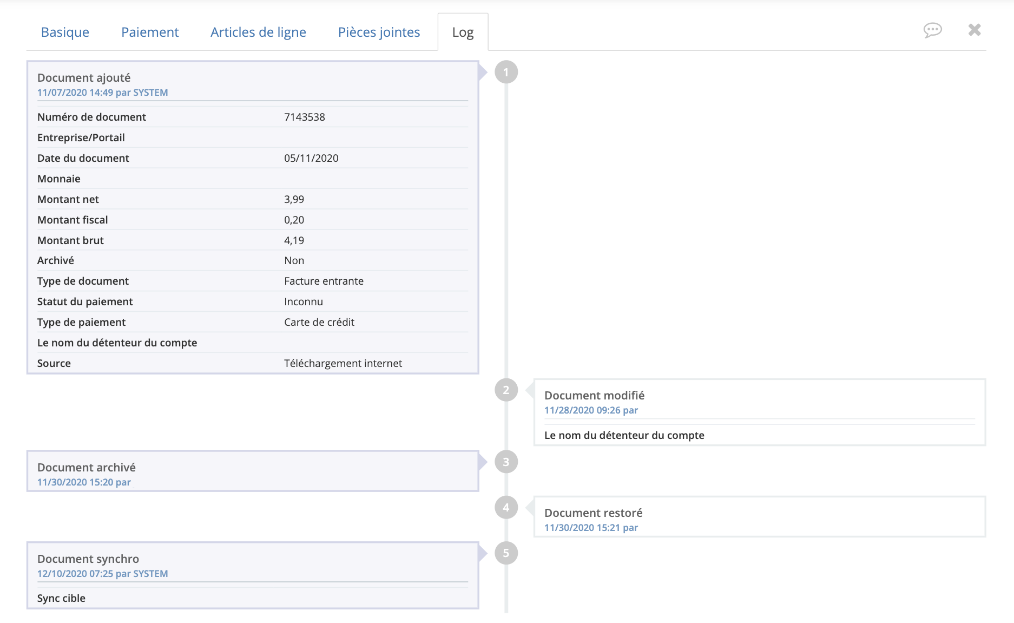Click the 'Monnaie' field label

coord(59,179)
